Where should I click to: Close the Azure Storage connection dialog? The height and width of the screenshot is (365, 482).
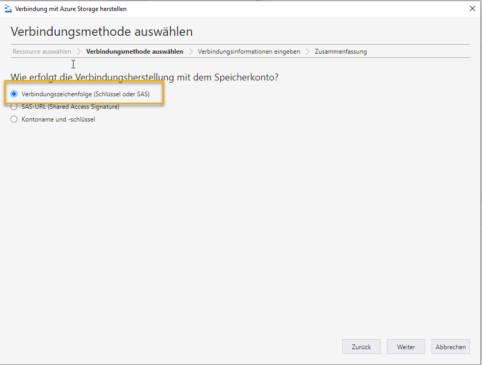(471, 8)
